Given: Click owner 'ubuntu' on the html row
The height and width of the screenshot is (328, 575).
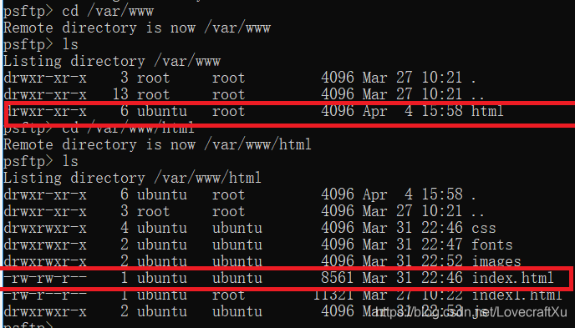Looking at the screenshot, I should [x=162, y=111].
